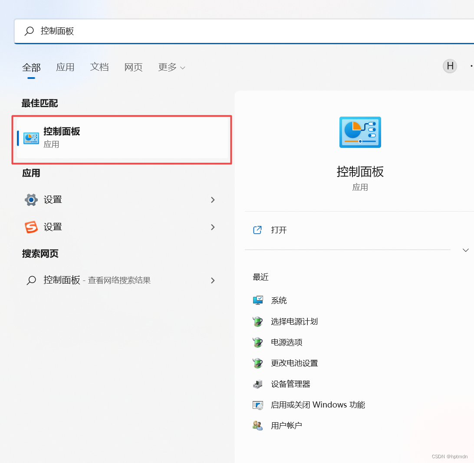Click 打开 to launch Control Panel

coord(279,230)
